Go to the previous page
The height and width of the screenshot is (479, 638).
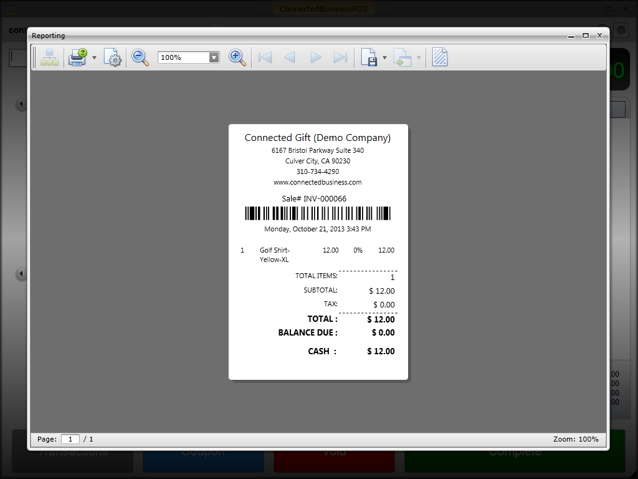[290, 58]
